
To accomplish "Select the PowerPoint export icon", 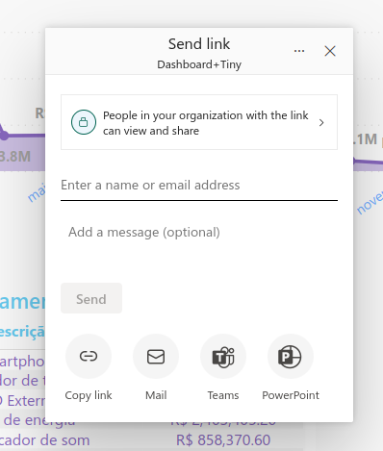I will [x=291, y=356].
